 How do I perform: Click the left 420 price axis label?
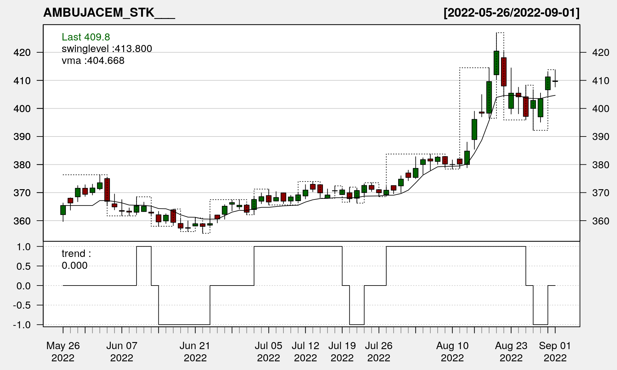pos(22,52)
